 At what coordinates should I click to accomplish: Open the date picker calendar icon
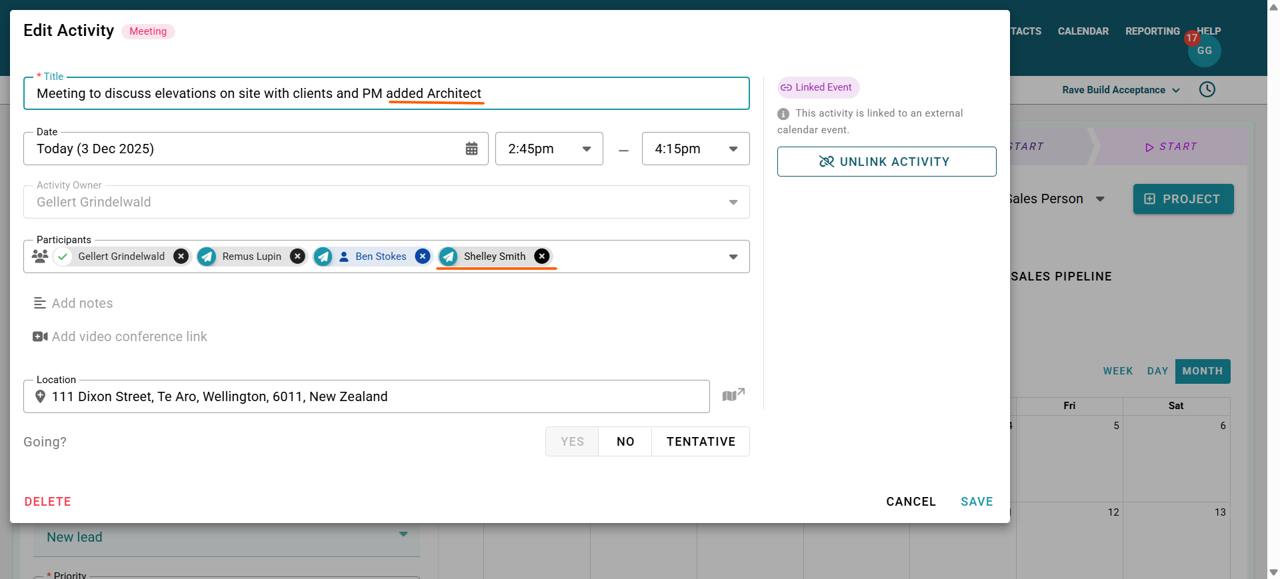pos(471,149)
